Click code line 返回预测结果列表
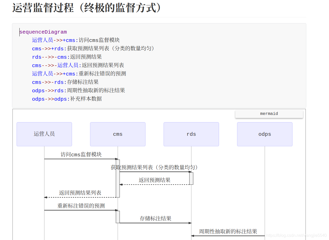Screen dimensions: 329x240 pyautogui.click(x=78, y=65)
